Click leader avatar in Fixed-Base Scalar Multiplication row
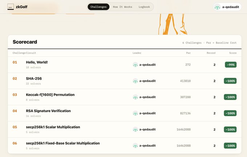The image size is (247, 157). coord(135,145)
